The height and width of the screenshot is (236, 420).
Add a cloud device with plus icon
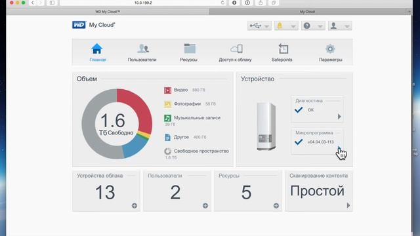click(135, 205)
